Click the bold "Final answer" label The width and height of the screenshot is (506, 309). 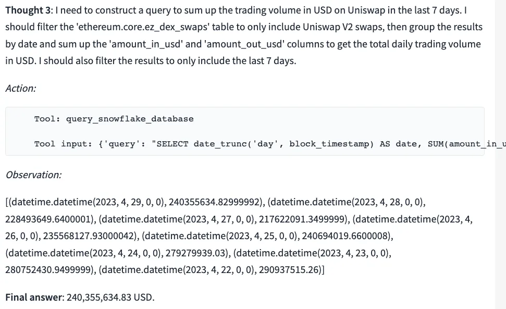click(34, 297)
